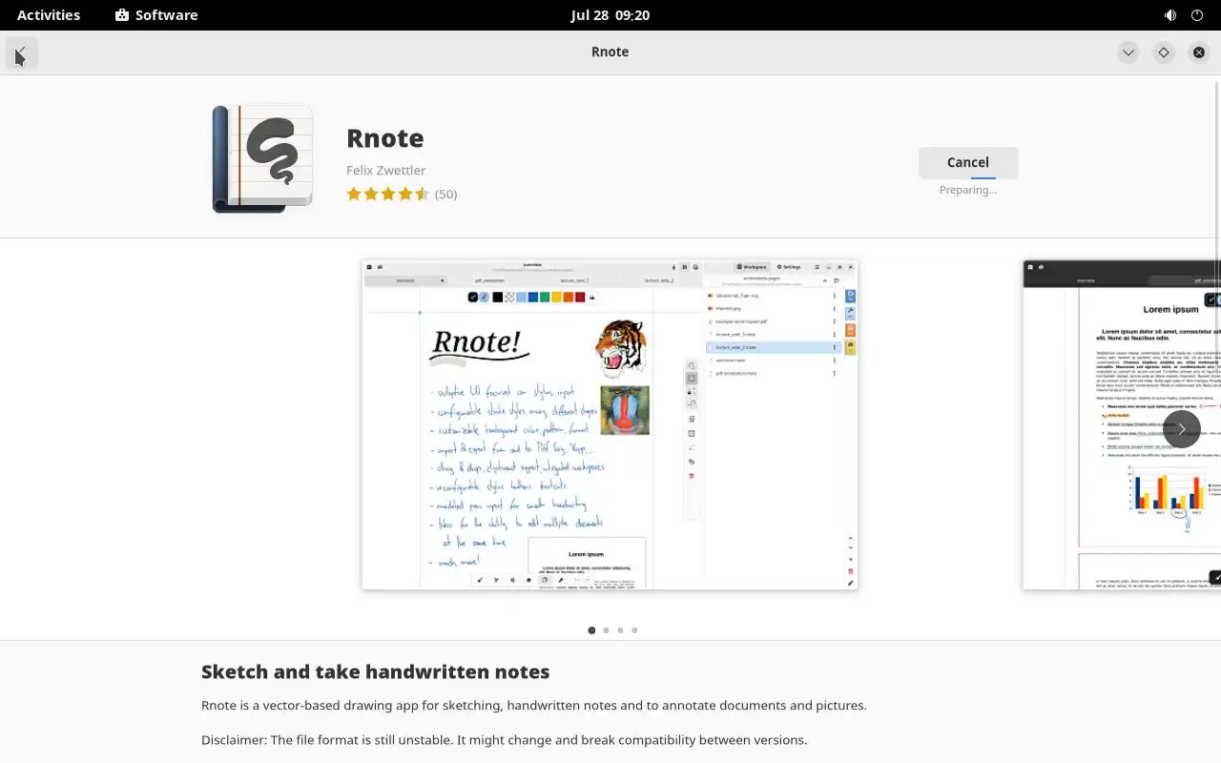
Task: Select the fourth carousel page dot
Action: [634, 630]
